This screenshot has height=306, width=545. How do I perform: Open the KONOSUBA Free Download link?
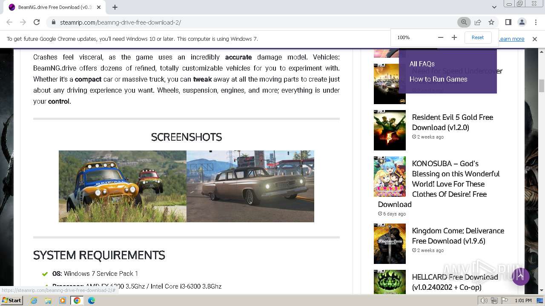coord(439,184)
